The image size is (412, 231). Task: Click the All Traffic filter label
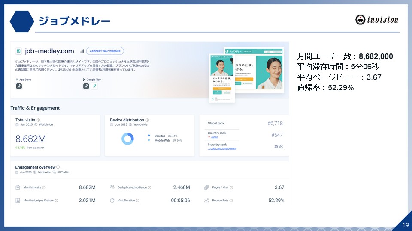(x=64, y=172)
